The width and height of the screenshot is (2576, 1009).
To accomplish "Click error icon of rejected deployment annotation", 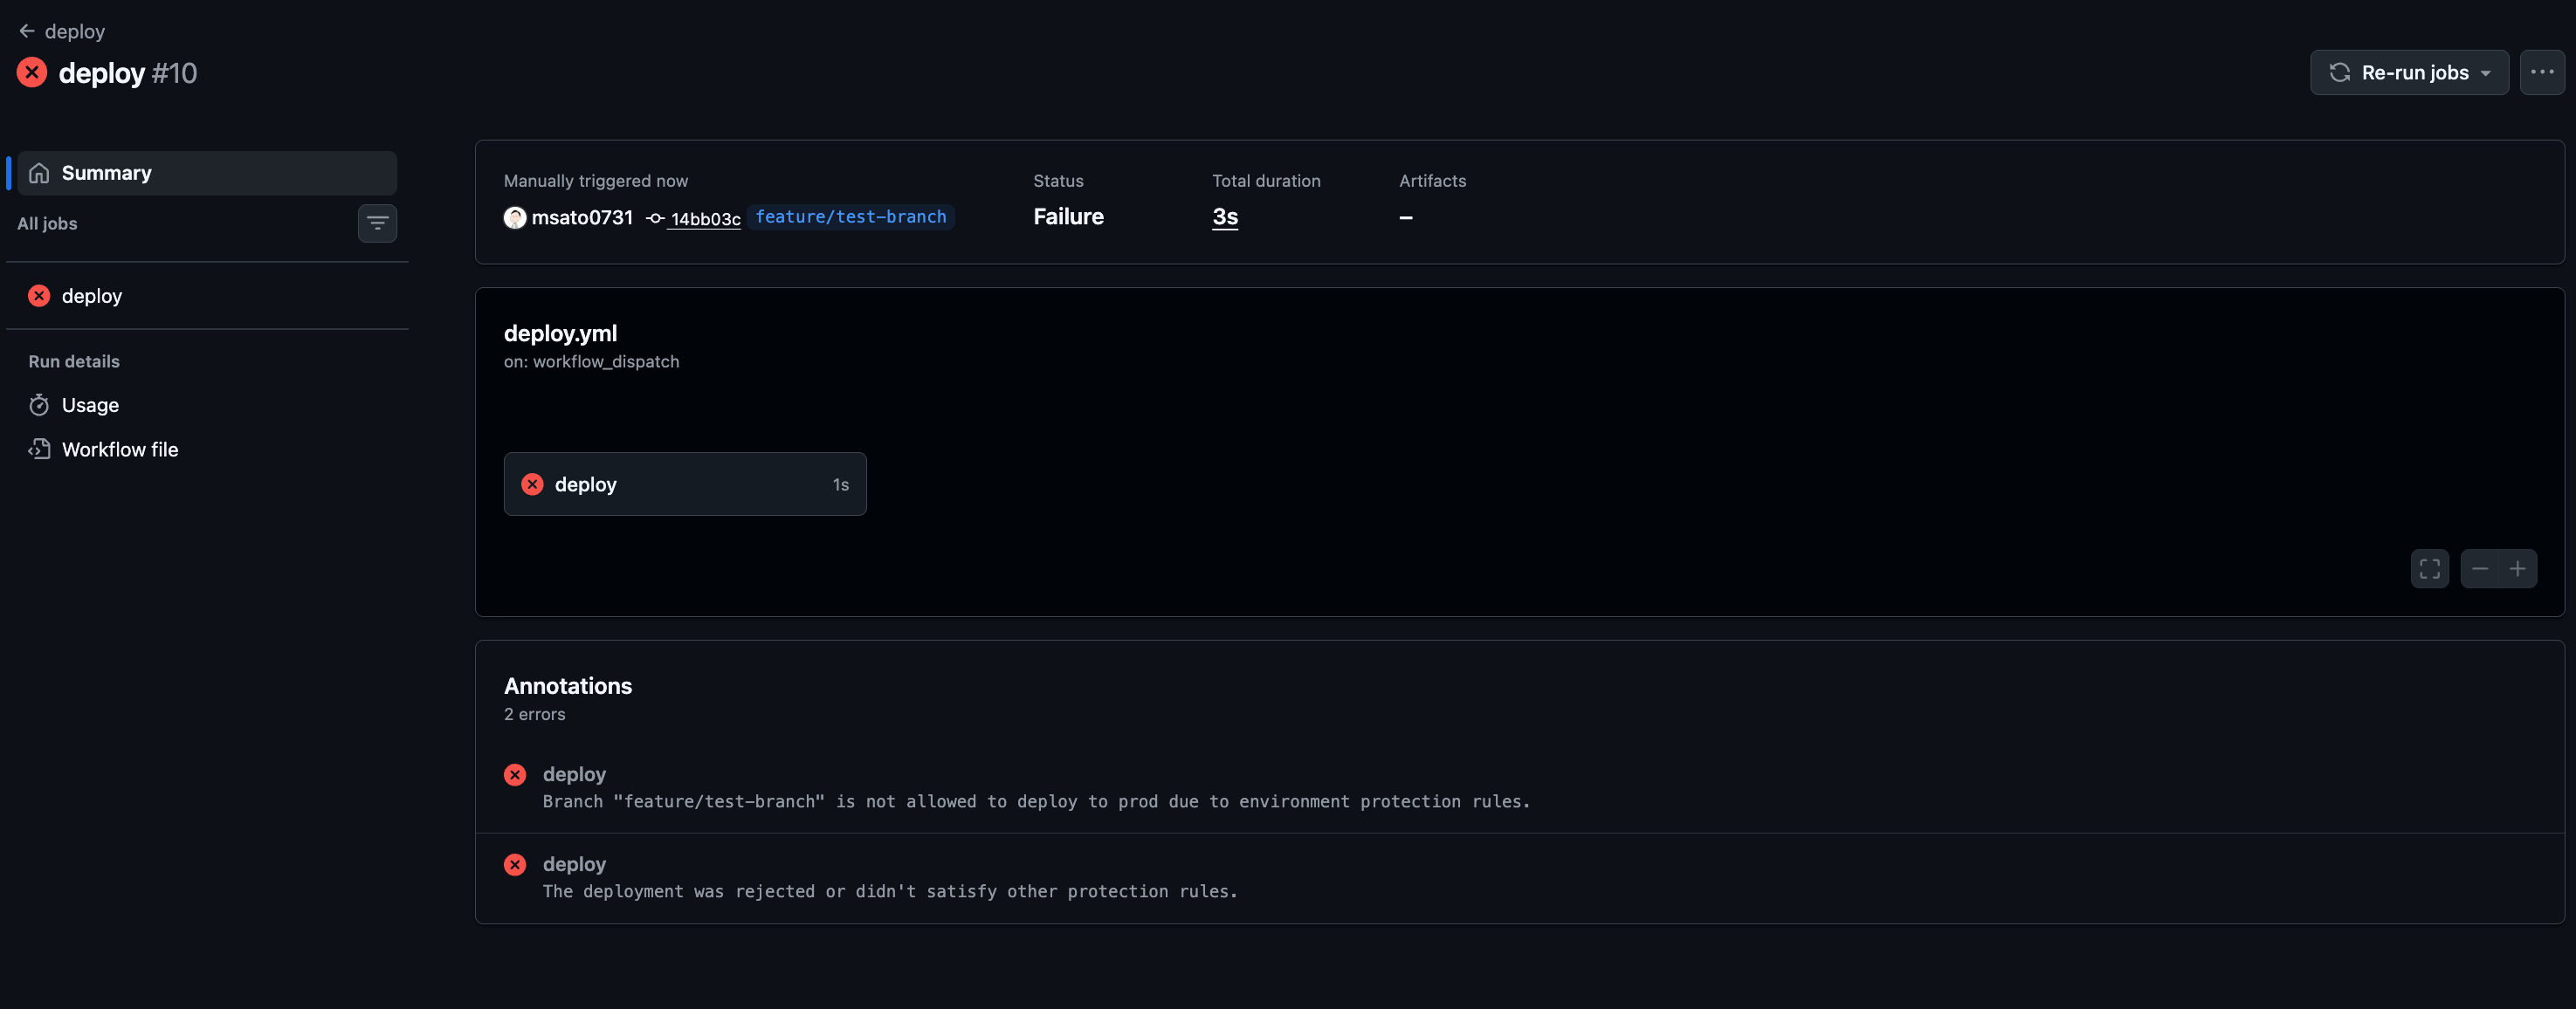I will (x=515, y=865).
